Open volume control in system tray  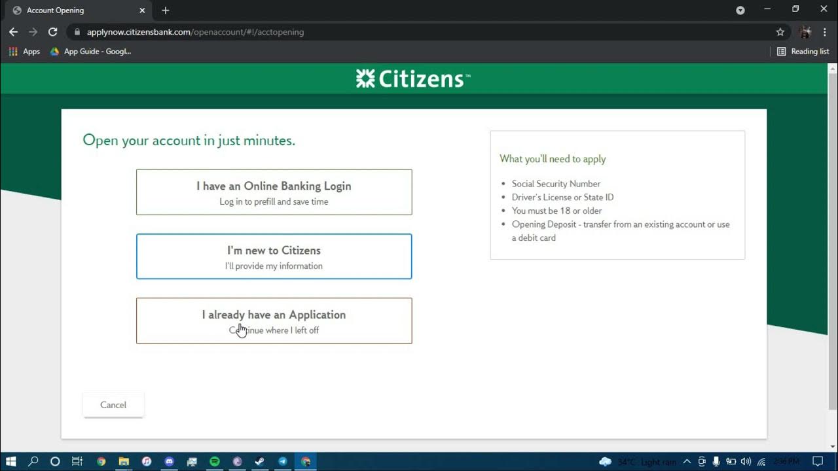pos(746,461)
